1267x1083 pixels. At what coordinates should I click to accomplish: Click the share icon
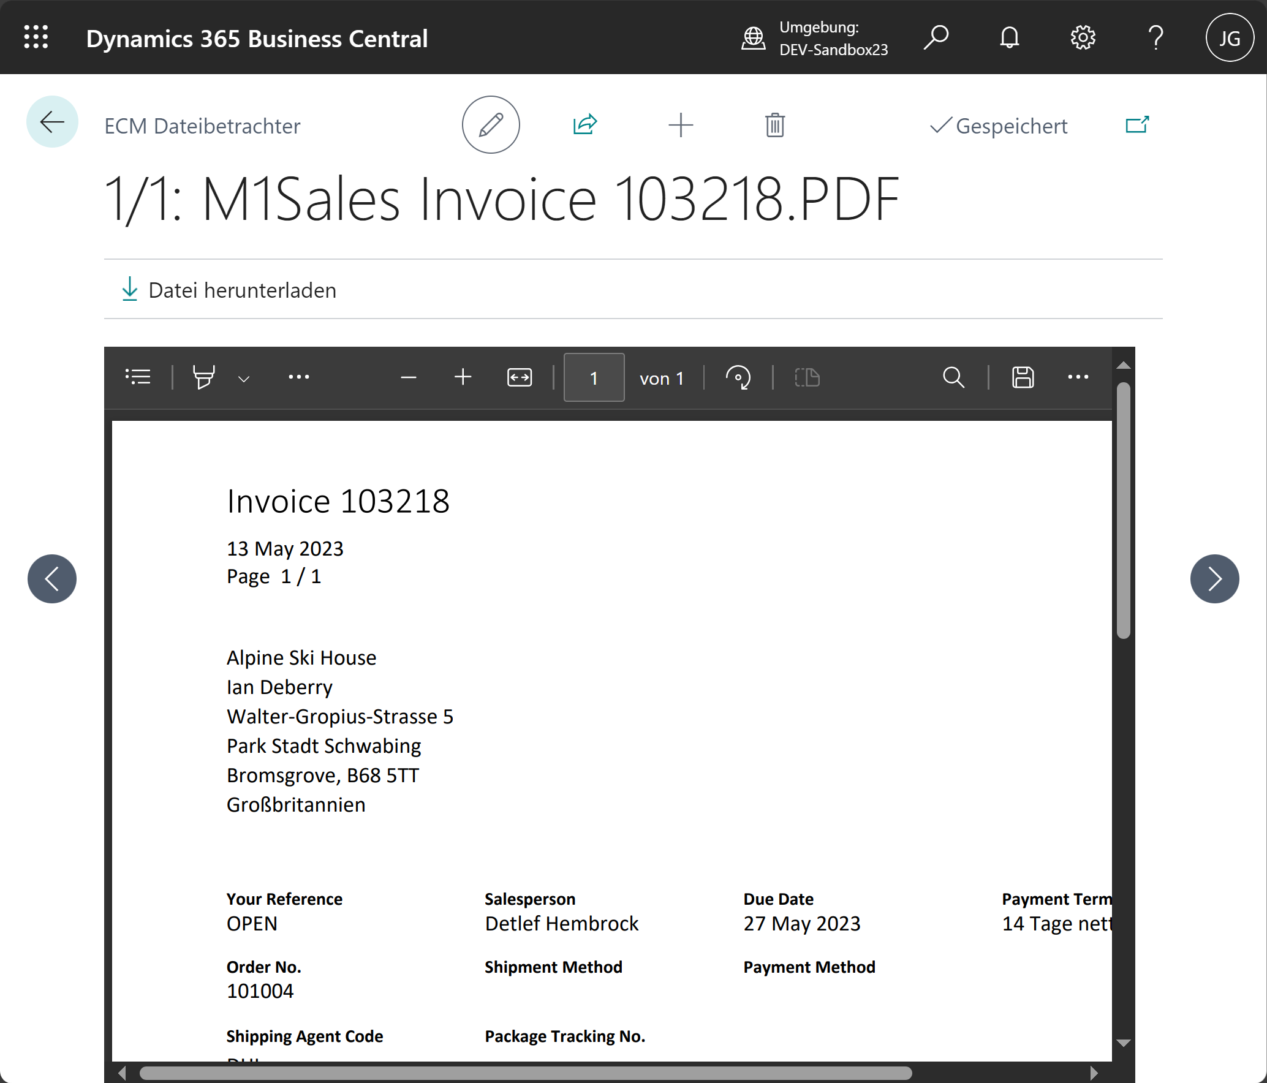tap(585, 125)
